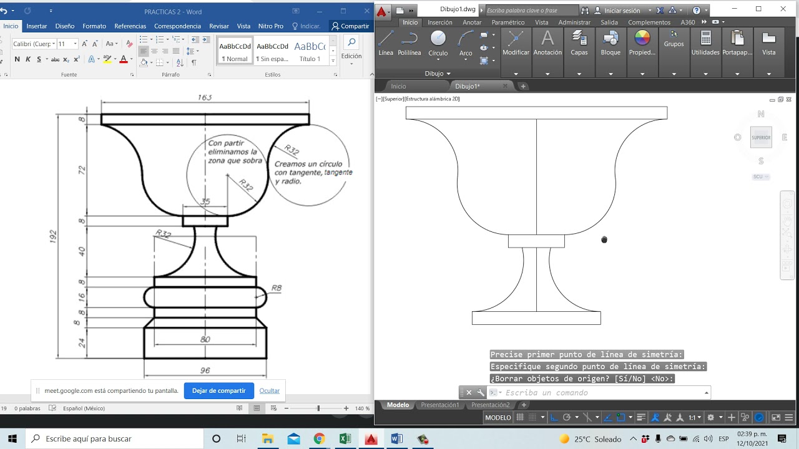
Task: Toggle polar tracking in AutoCAD status bar
Action: point(567,417)
